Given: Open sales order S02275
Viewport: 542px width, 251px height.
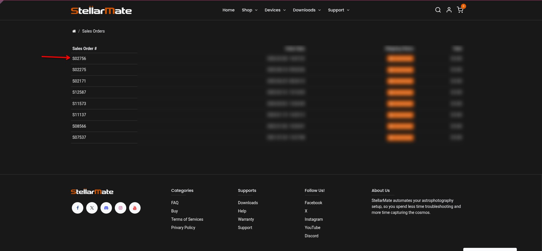Looking at the screenshot, I should (x=79, y=70).
